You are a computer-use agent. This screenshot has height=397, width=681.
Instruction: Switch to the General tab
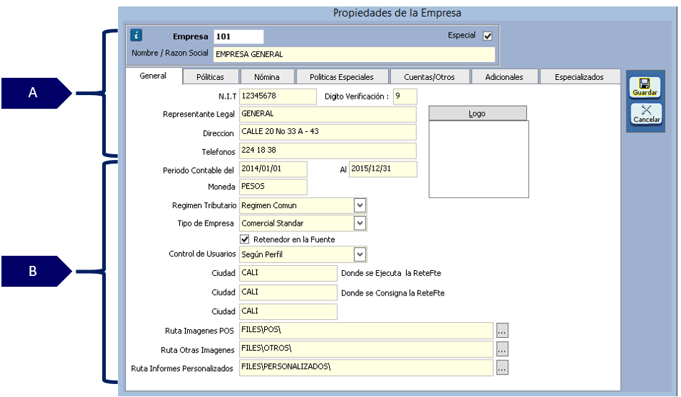153,76
